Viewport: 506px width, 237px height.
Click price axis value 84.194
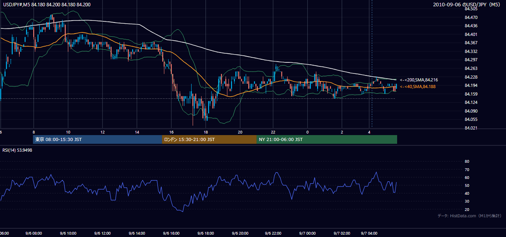471,85
